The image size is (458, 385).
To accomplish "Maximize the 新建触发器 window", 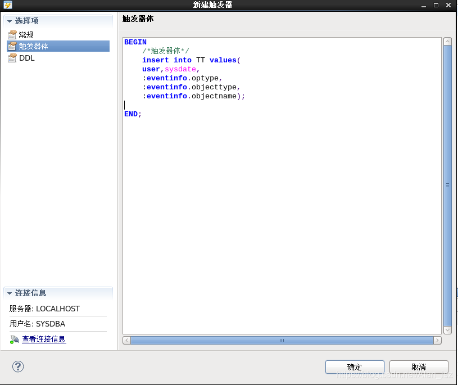I will [436, 5].
